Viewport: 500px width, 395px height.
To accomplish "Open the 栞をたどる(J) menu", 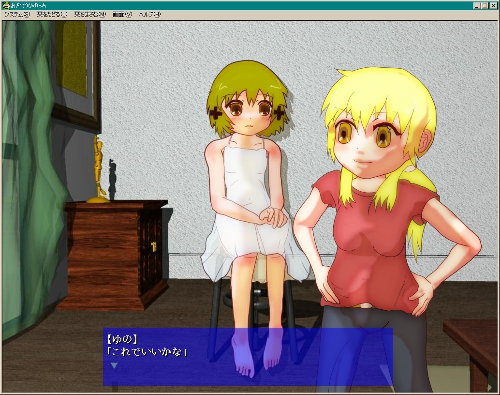I will tap(52, 15).
